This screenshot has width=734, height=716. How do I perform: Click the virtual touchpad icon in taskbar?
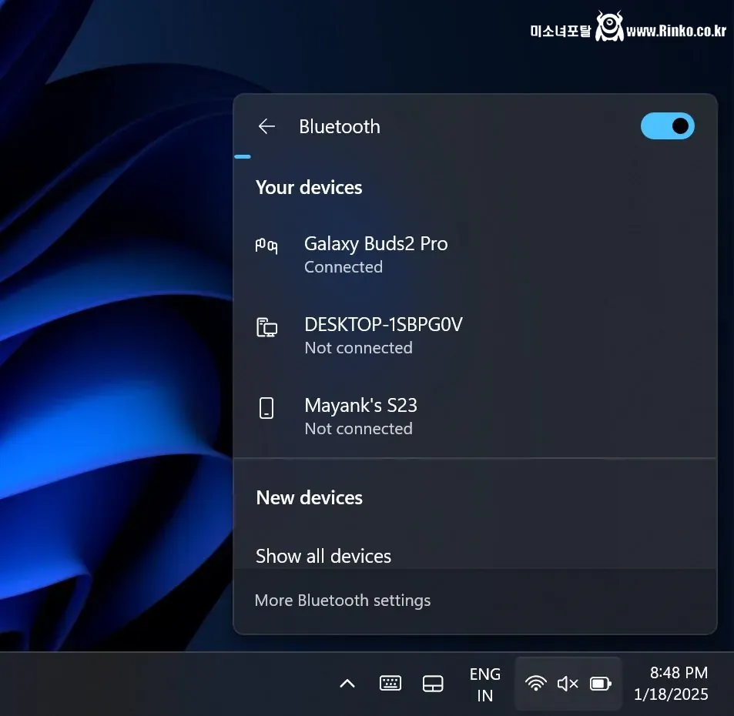[433, 684]
